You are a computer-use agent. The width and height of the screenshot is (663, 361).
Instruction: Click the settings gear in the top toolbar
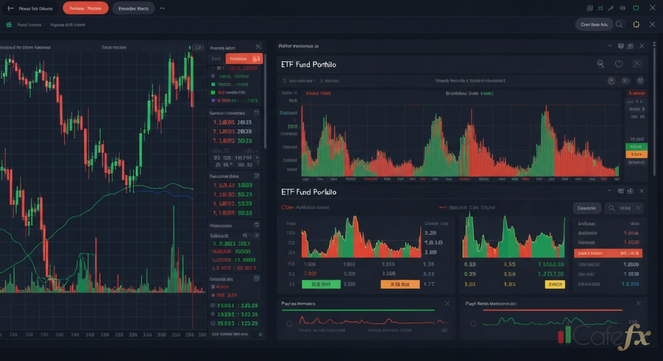(x=636, y=24)
